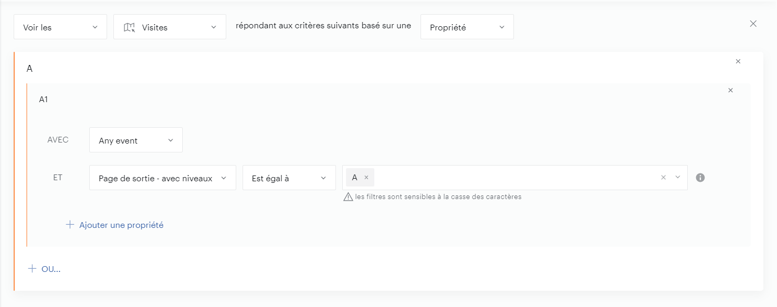The height and width of the screenshot is (307, 777).
Task: Close the A1 condition block
Action: click(730, 91)
